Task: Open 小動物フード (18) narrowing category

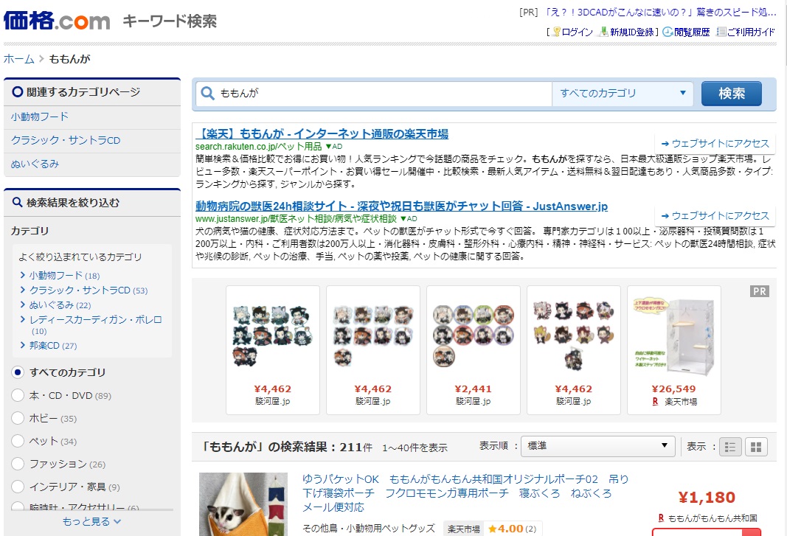Action: pos(64,276)
